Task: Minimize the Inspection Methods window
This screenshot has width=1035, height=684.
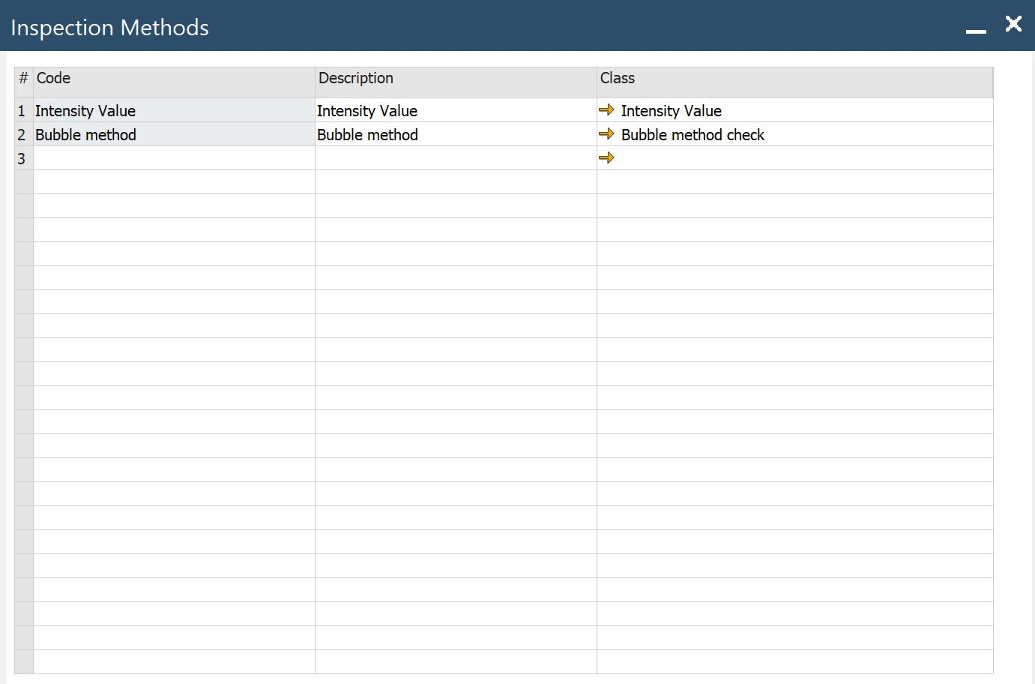Action: tap(976, 28)
